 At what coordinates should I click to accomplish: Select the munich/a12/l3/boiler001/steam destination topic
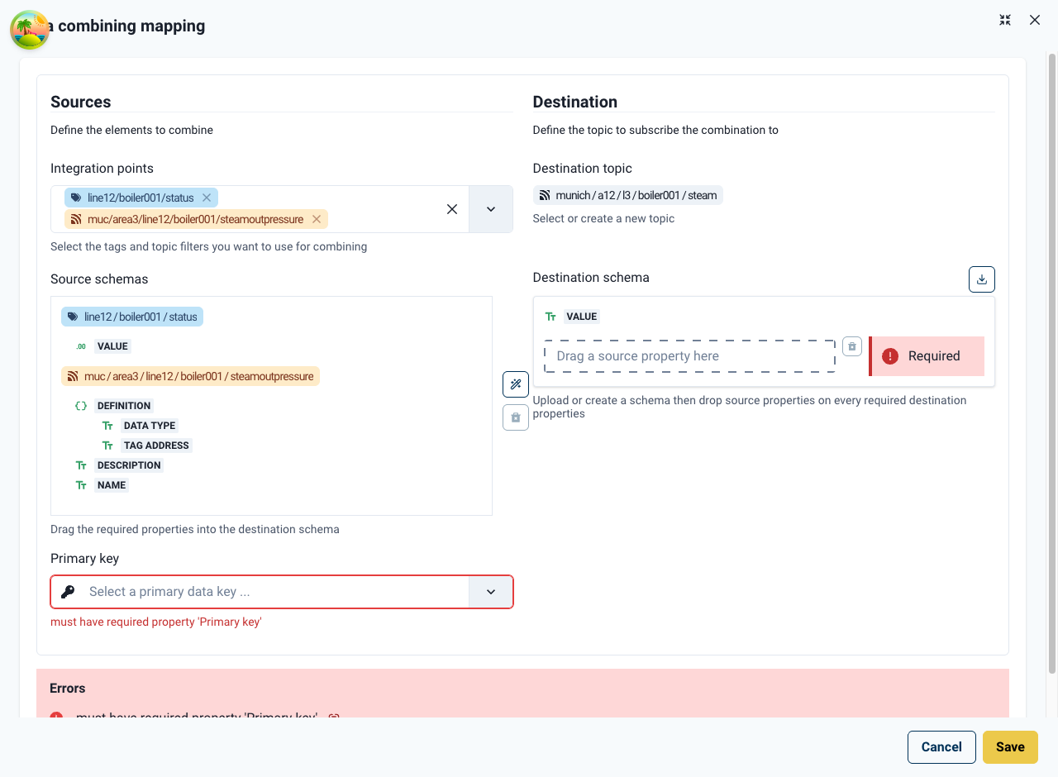[627, 196]
